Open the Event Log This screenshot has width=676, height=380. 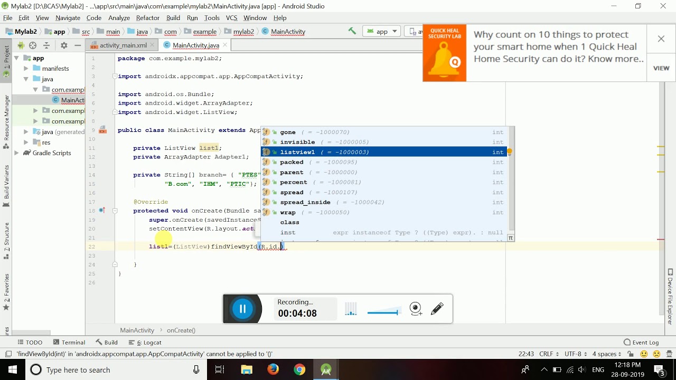click(x=641, y=343)
